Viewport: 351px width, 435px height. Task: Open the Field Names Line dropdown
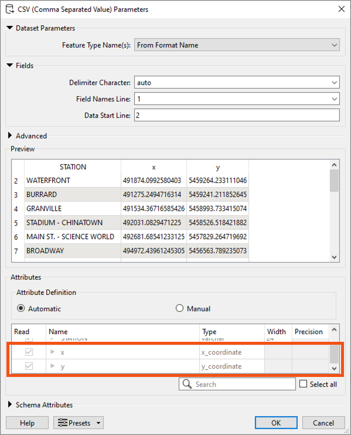point(237,98)
